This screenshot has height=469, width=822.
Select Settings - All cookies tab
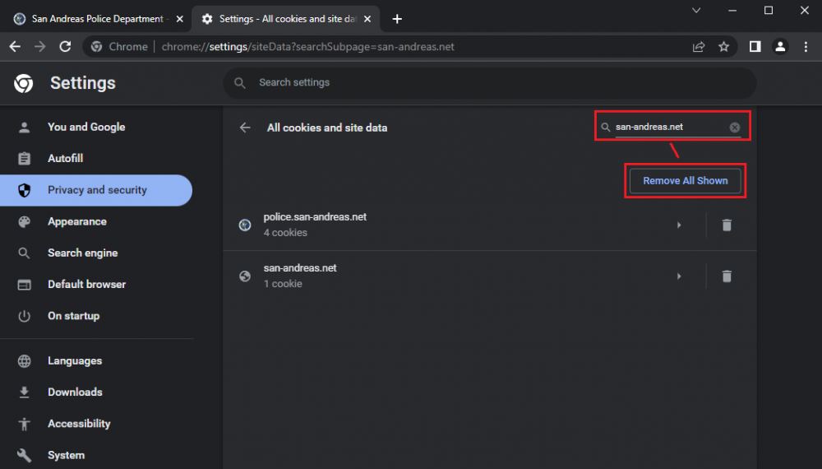pos(286,19)
